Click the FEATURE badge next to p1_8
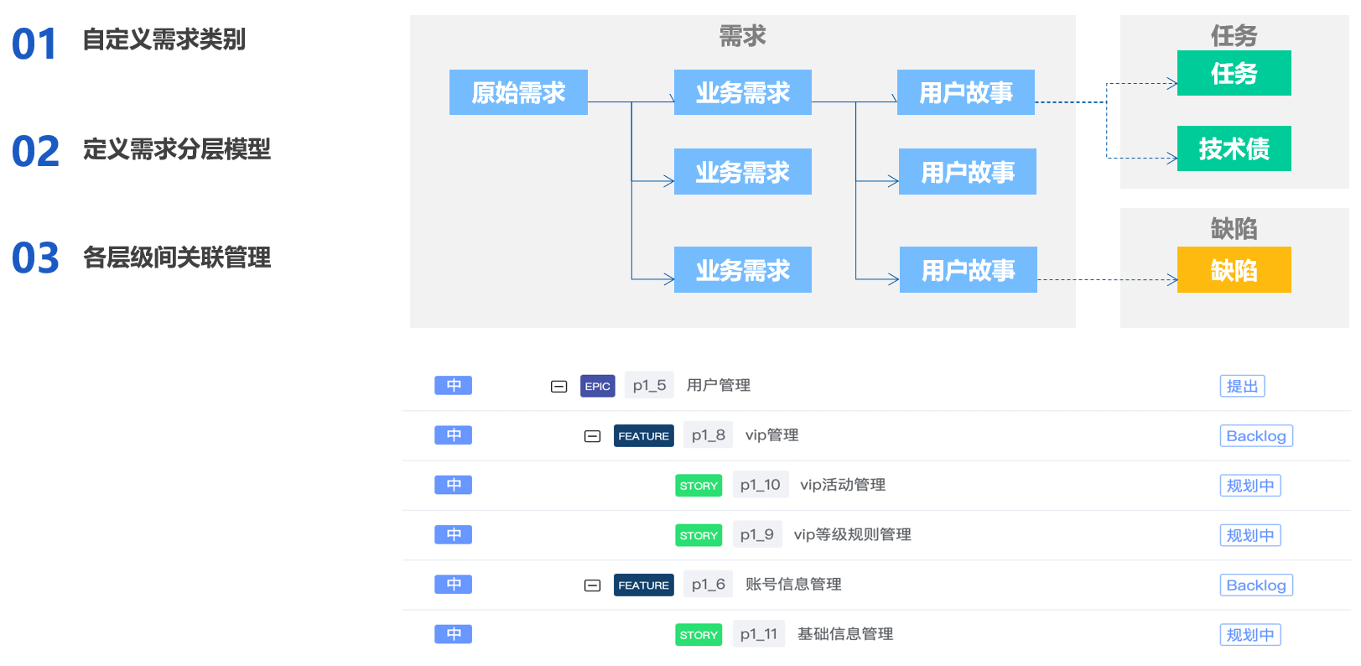Image resolution: width=1361 pixels, height=666 pixels. tap(643, 436)
